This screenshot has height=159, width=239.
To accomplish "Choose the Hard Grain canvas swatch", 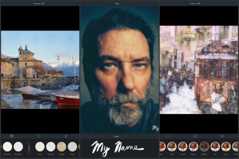I will [18, 147].
